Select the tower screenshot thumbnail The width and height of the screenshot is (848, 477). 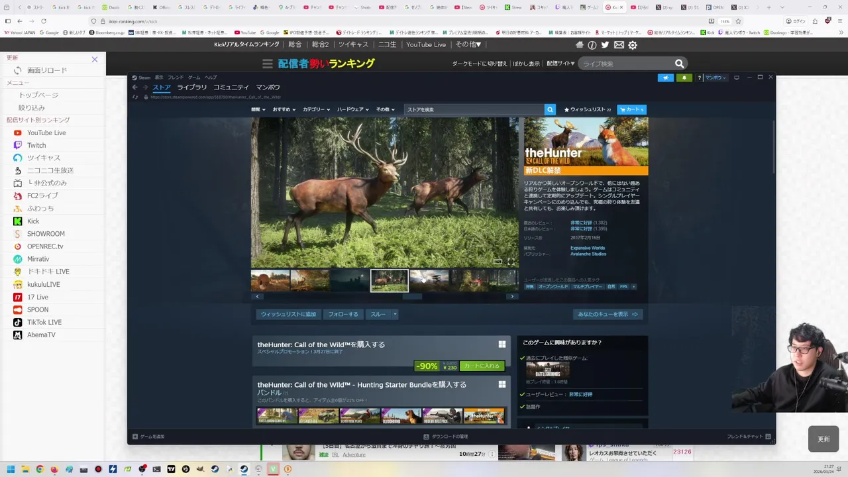429,280
